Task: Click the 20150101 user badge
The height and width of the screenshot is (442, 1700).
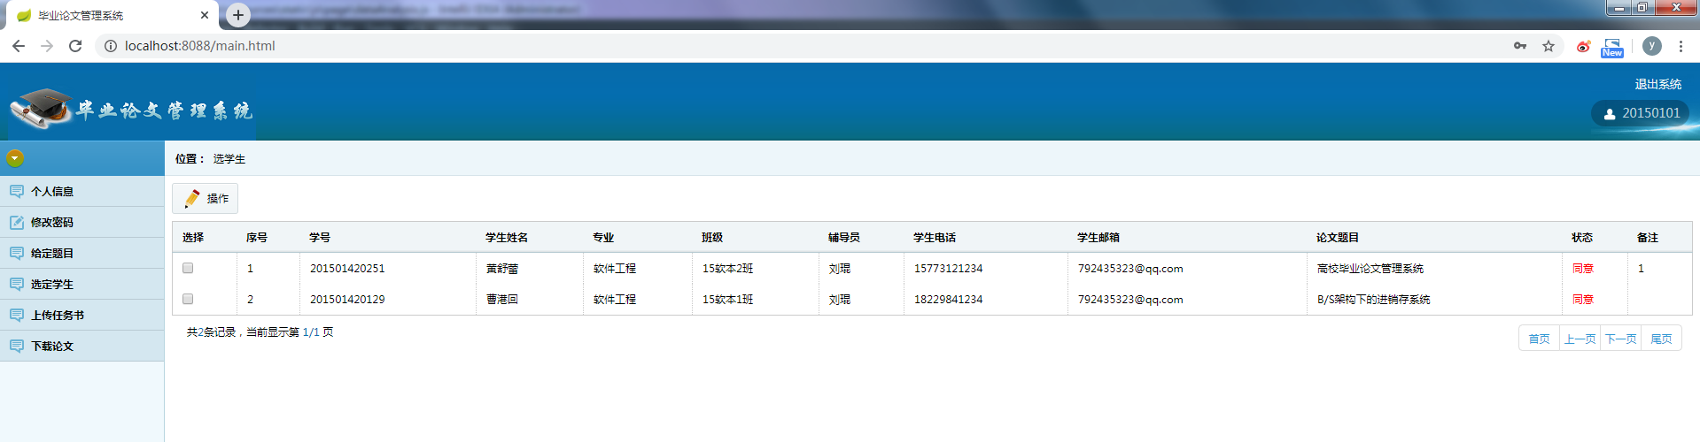Action: pyautogui.click(x=1642, y=113)
